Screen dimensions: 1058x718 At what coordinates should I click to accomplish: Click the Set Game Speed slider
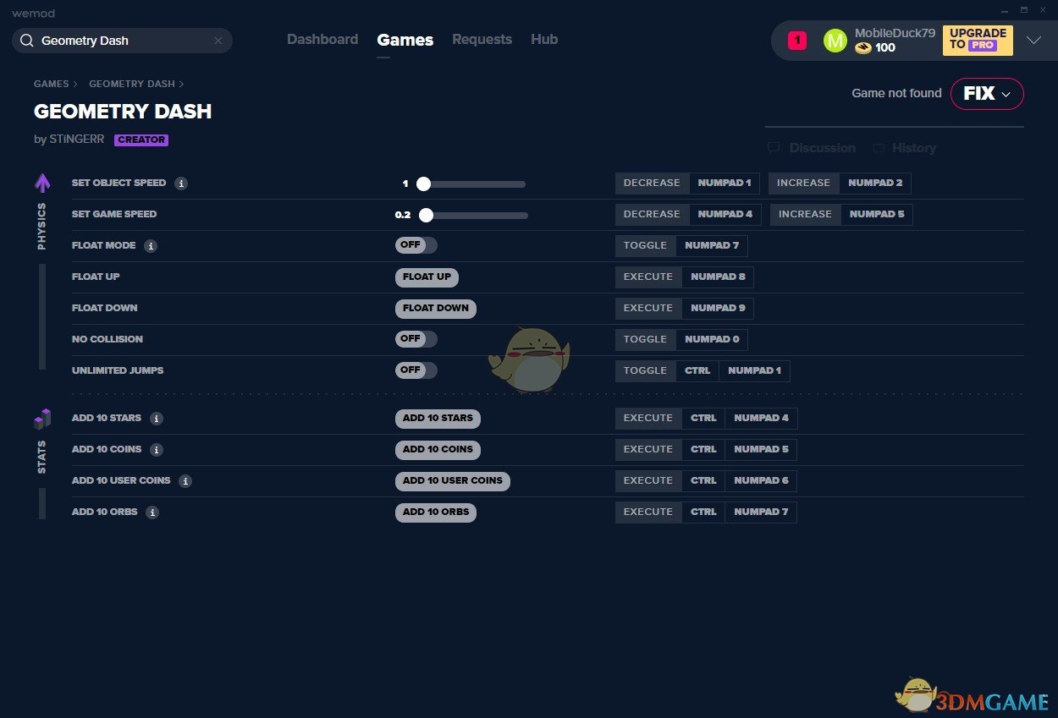point(473,216)
